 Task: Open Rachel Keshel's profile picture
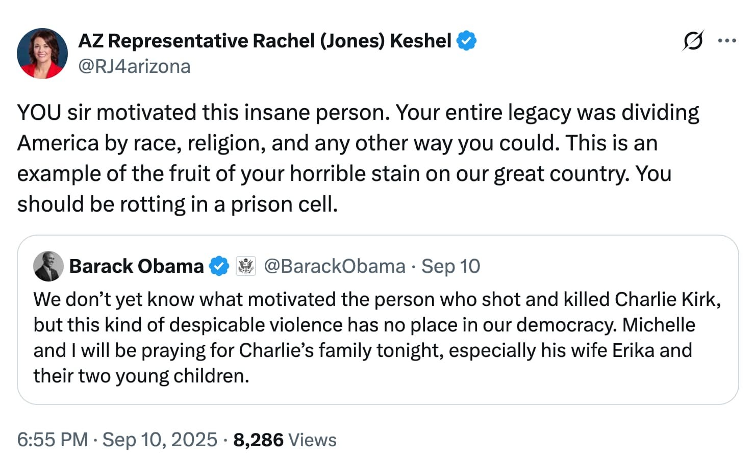pos(42,54)
